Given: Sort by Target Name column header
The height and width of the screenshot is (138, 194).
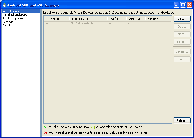Looking at the screenshot, I should click(88, 19).
